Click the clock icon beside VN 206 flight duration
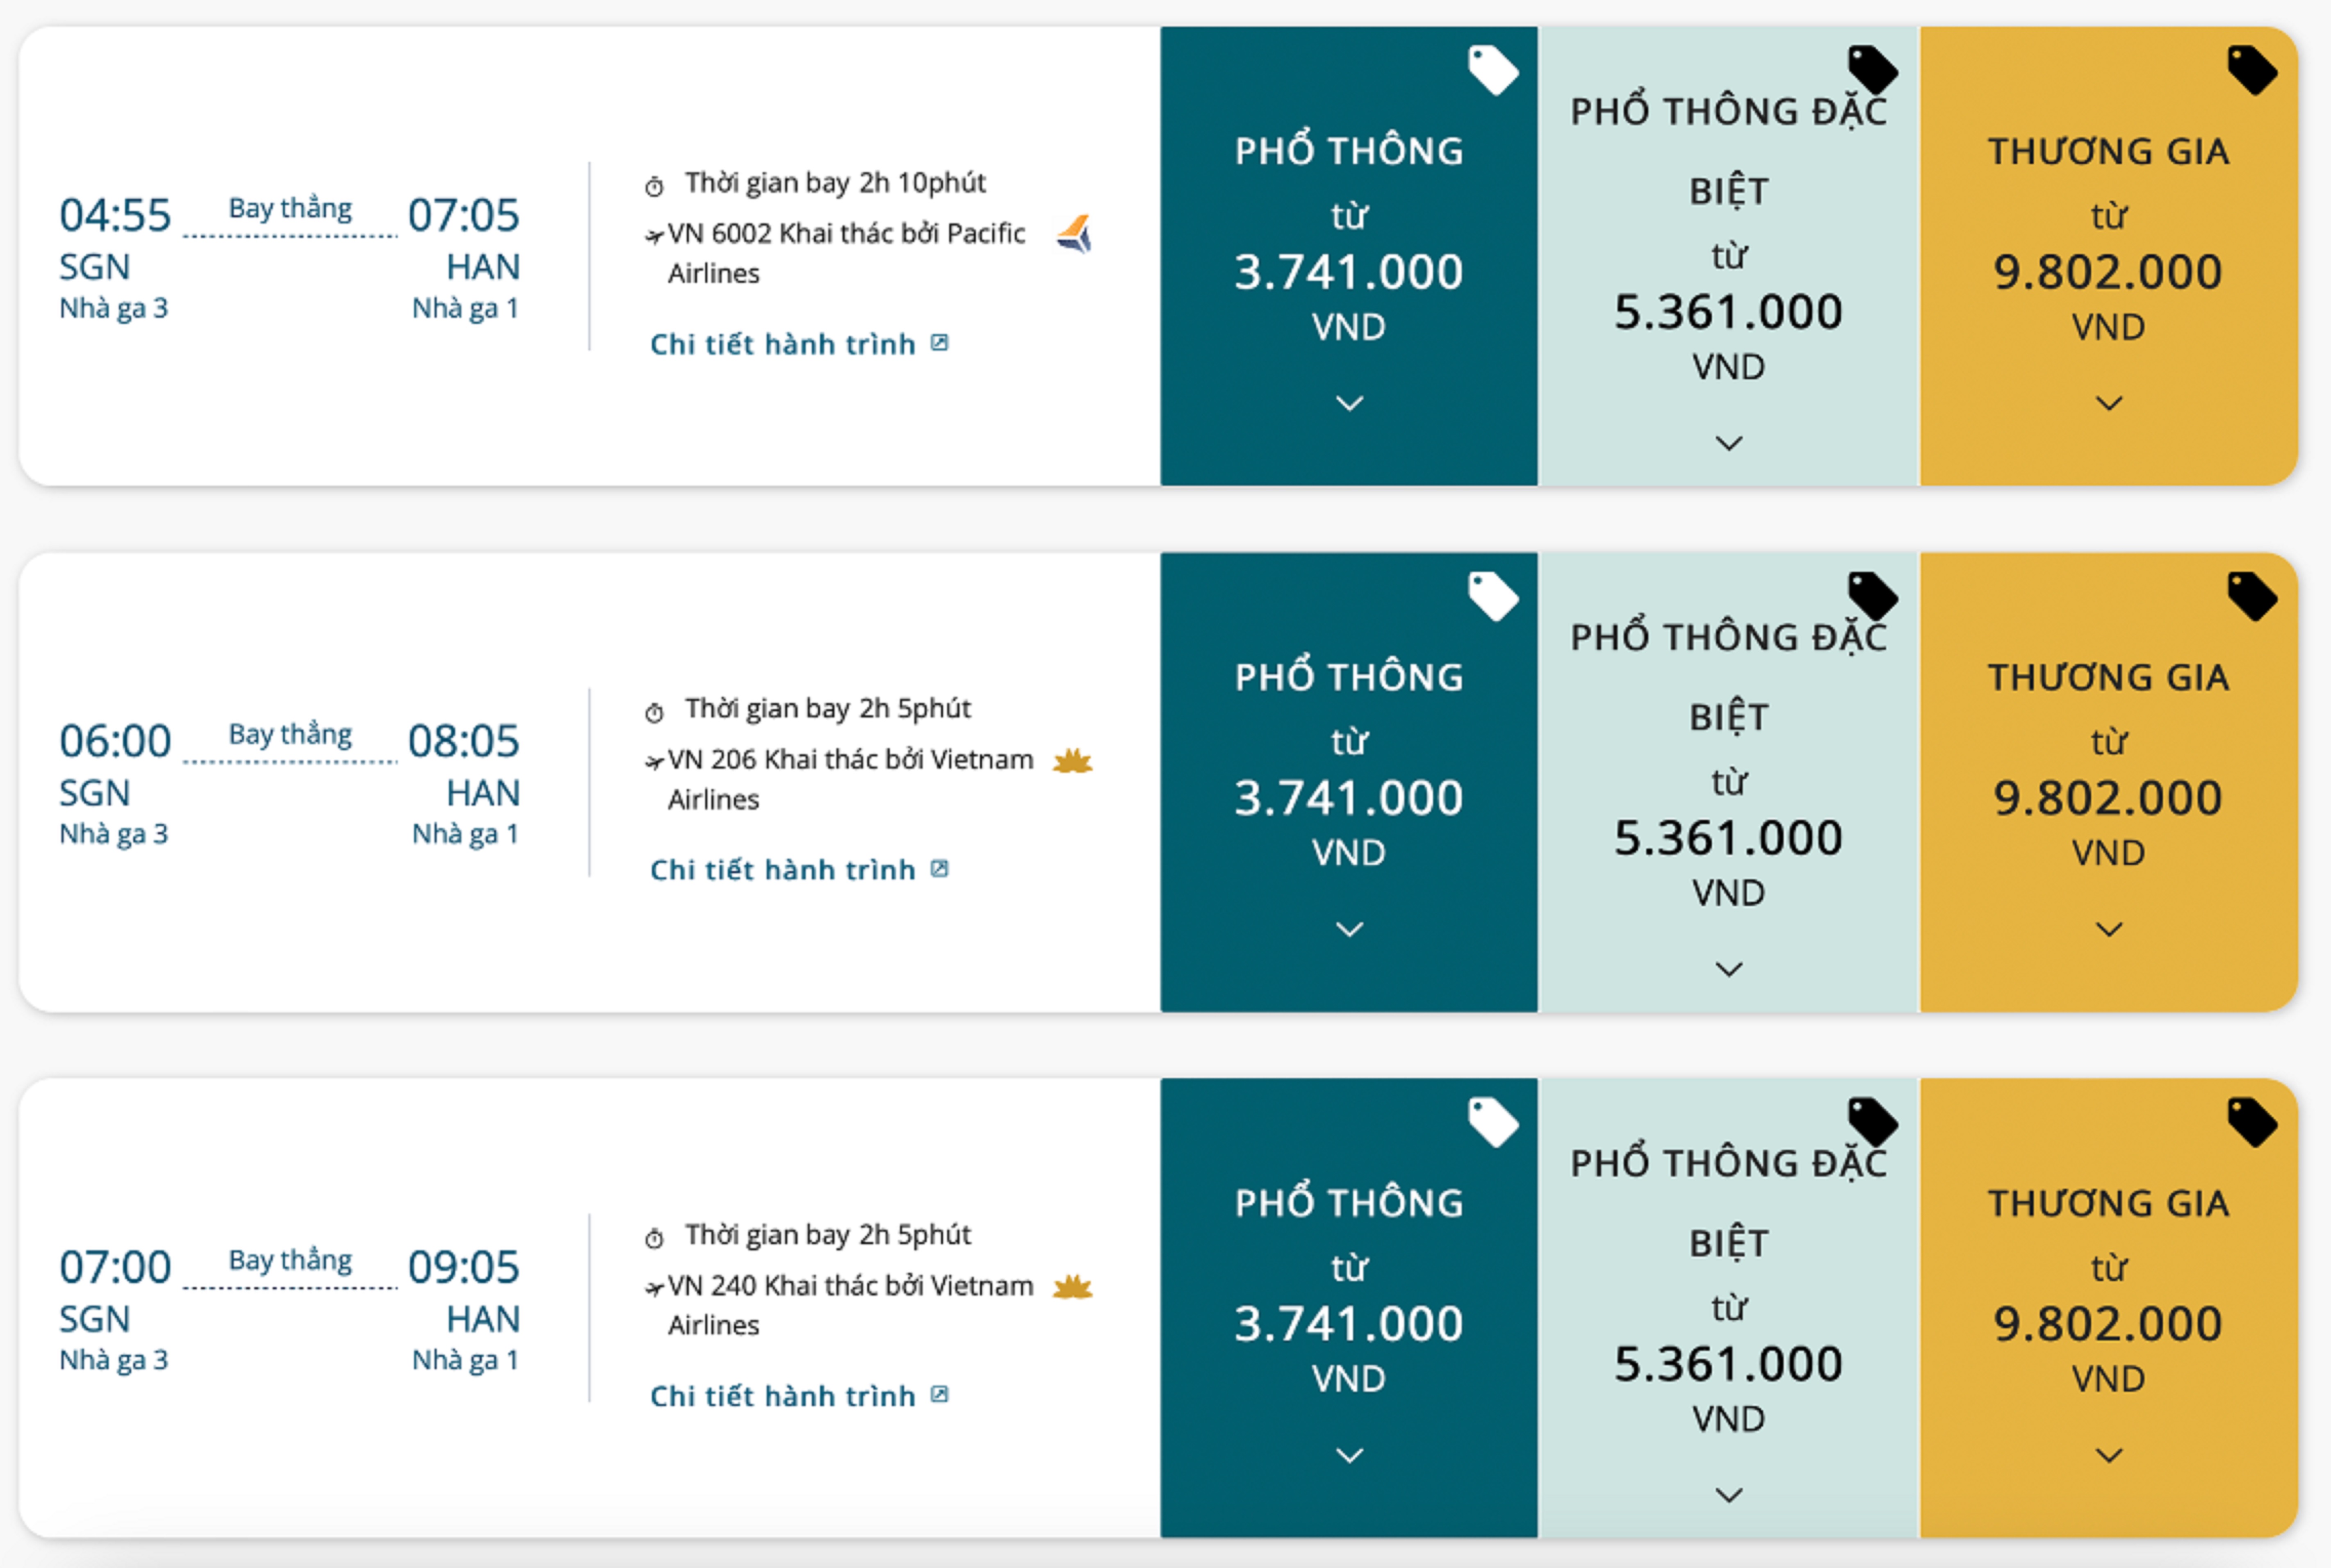This screenshot has width=2331, height=1568. 654,713
